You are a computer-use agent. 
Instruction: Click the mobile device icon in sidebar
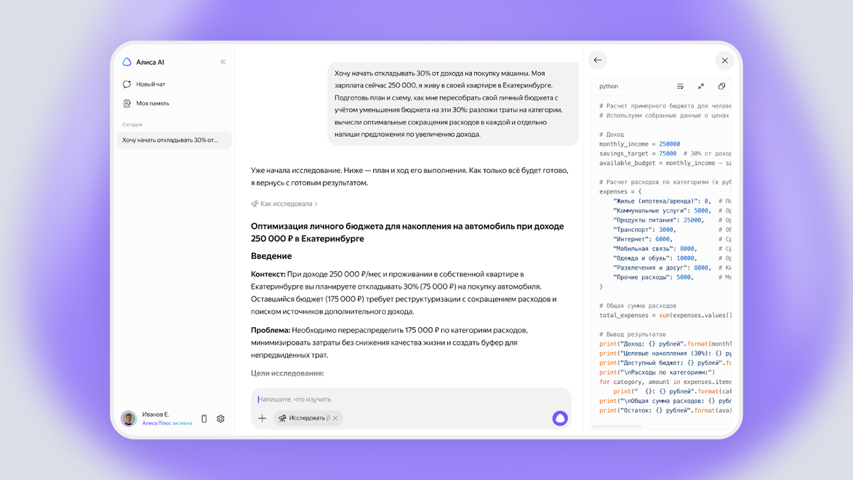pyautogui.click(x=204, y=418)
